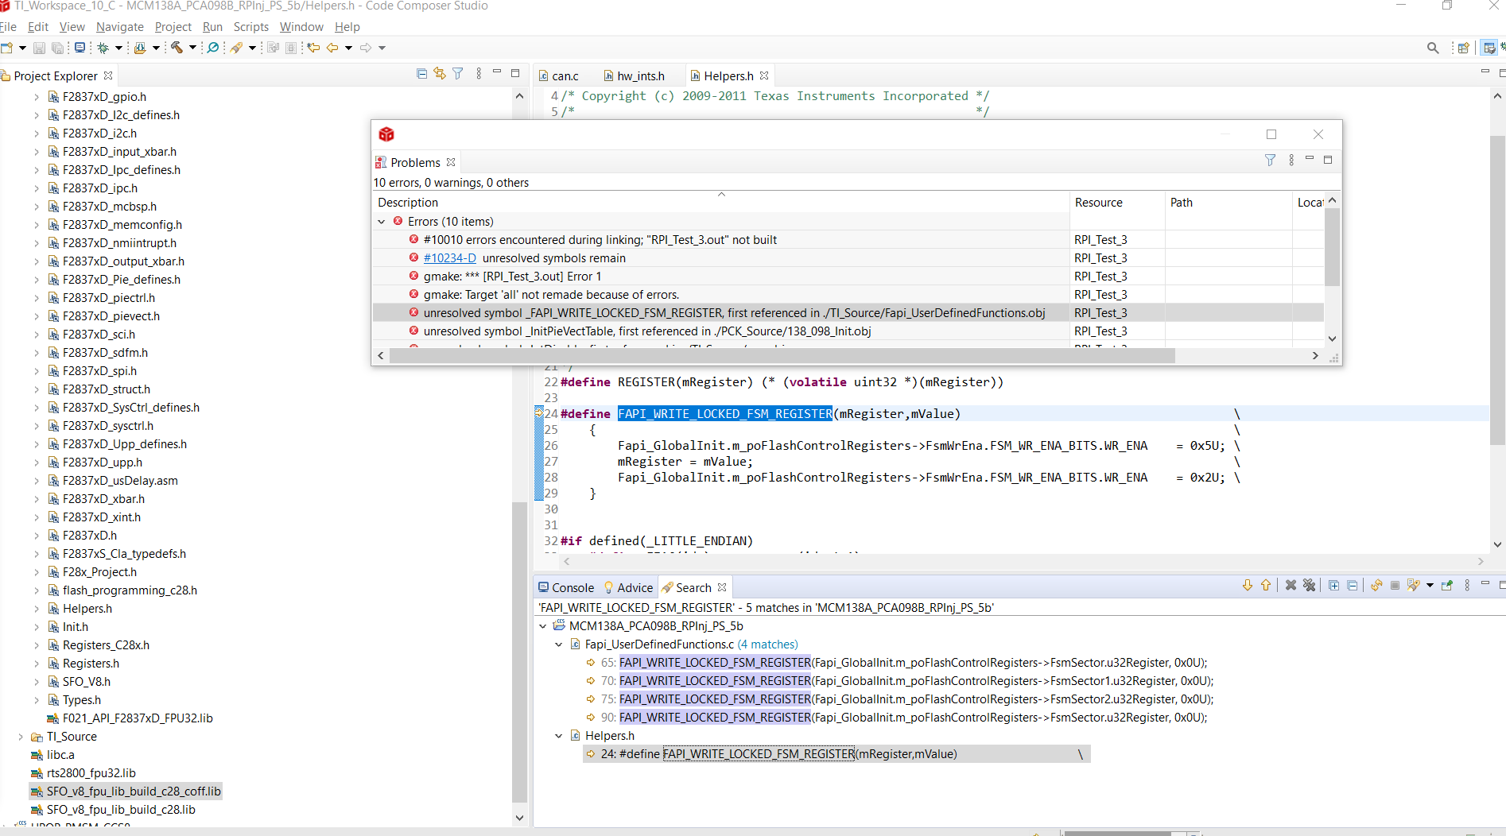Collapse Fapi_UserDefinedFunctions.c search results

click(559, 644)
